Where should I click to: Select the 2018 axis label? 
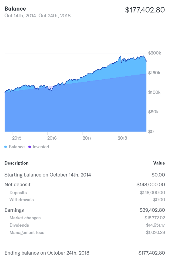pos(123,138)
